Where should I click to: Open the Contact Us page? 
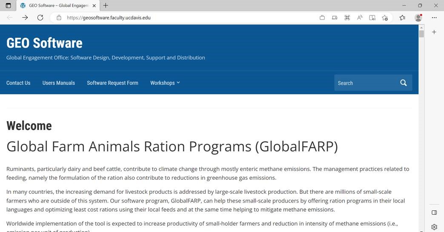pyautogui.click(x=18, y=83)
